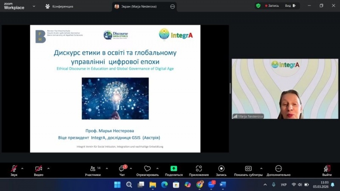Open the Дополнительно more options icon
The height and width of the screenshot is (191, 340).
[x=278, y=169]
